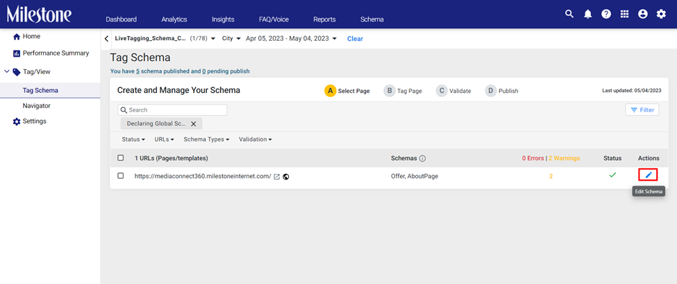Open user account profile icon
Screen dimensions: 677x284
coord(642,15)
